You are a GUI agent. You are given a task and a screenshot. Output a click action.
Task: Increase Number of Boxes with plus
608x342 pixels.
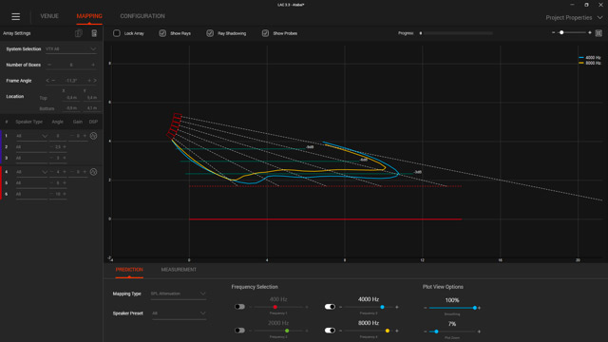93,65
